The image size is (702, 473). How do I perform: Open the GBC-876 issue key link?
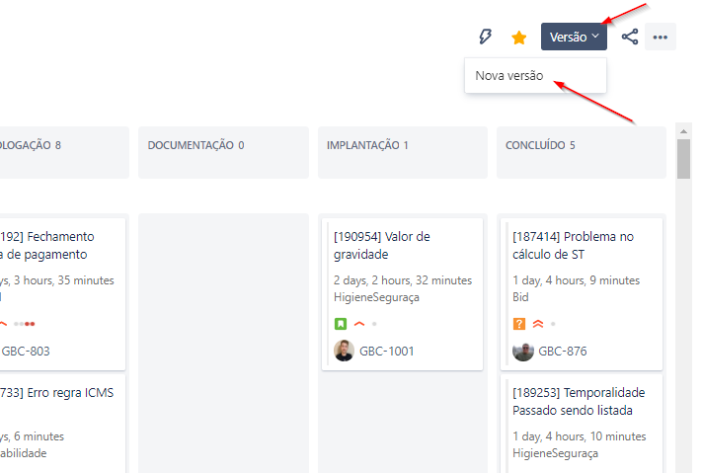point(562,351)
